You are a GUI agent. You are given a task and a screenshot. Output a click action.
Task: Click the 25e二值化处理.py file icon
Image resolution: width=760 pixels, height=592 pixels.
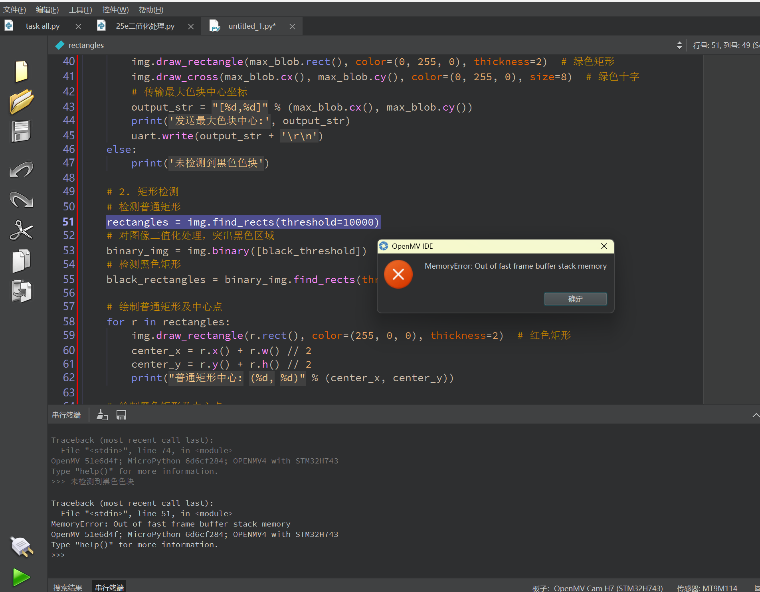(x=101, y=26)
